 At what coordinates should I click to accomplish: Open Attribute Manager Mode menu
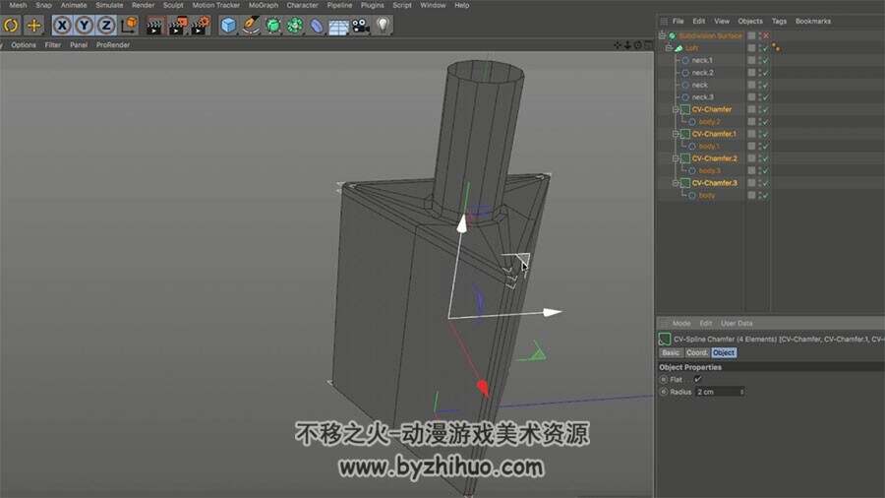tap(681, 324)
